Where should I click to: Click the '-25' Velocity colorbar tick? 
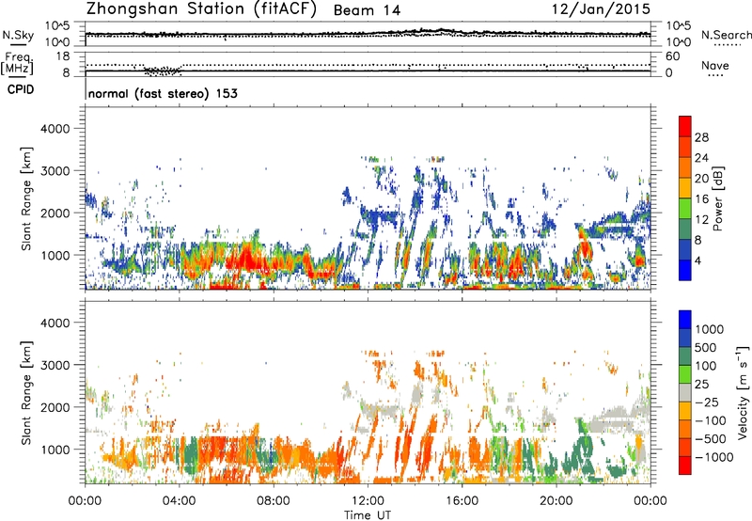[x=709, y=402]
